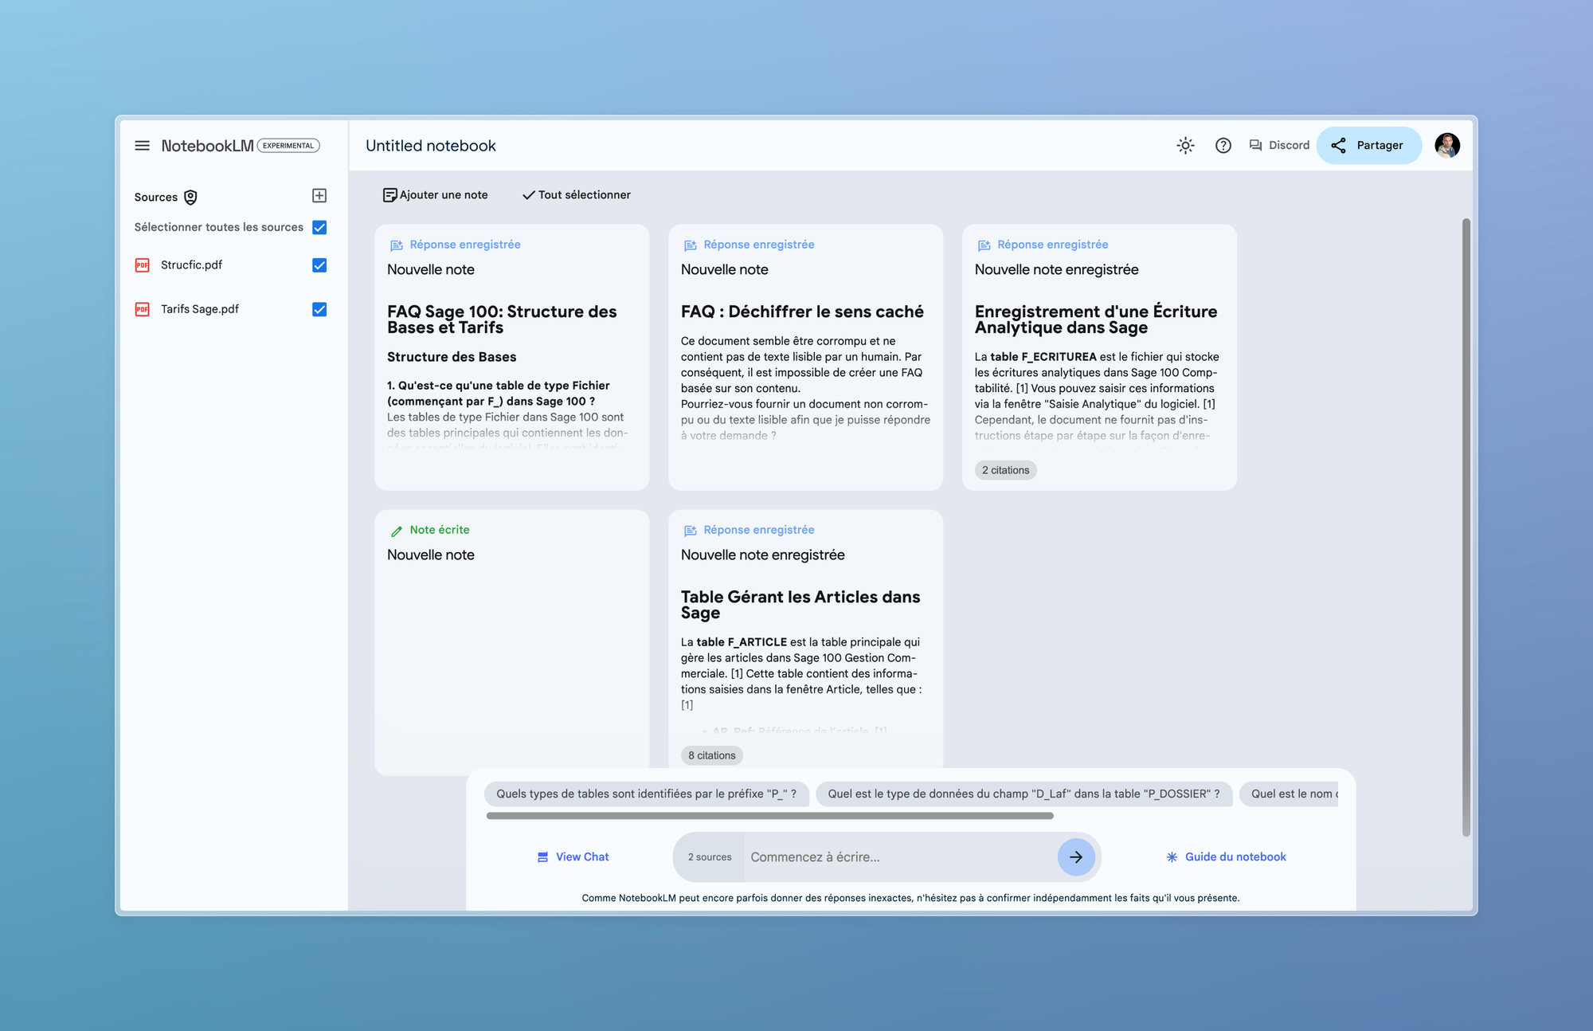Image resolution: width=1593 pixels, height=1031 pixels.
Task: Click the saved-response icon on Écriture Analytique card
Action: coord(984,245)
